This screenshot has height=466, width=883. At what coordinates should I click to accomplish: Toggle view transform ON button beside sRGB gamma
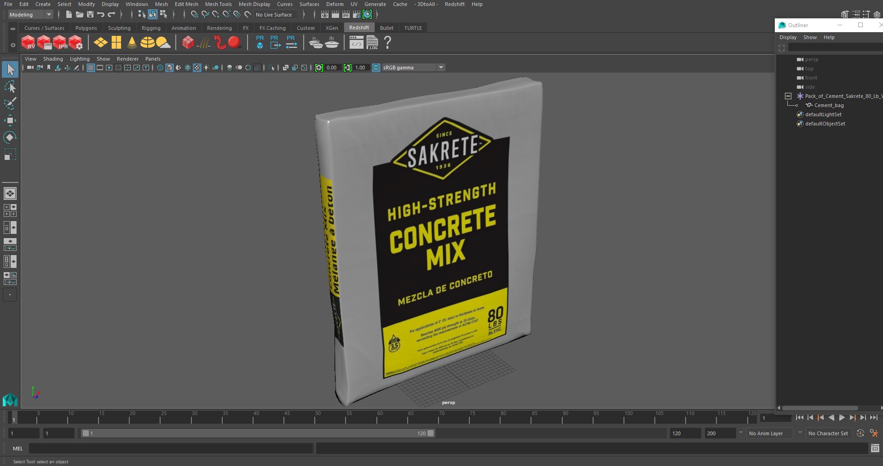coord(376,68)
